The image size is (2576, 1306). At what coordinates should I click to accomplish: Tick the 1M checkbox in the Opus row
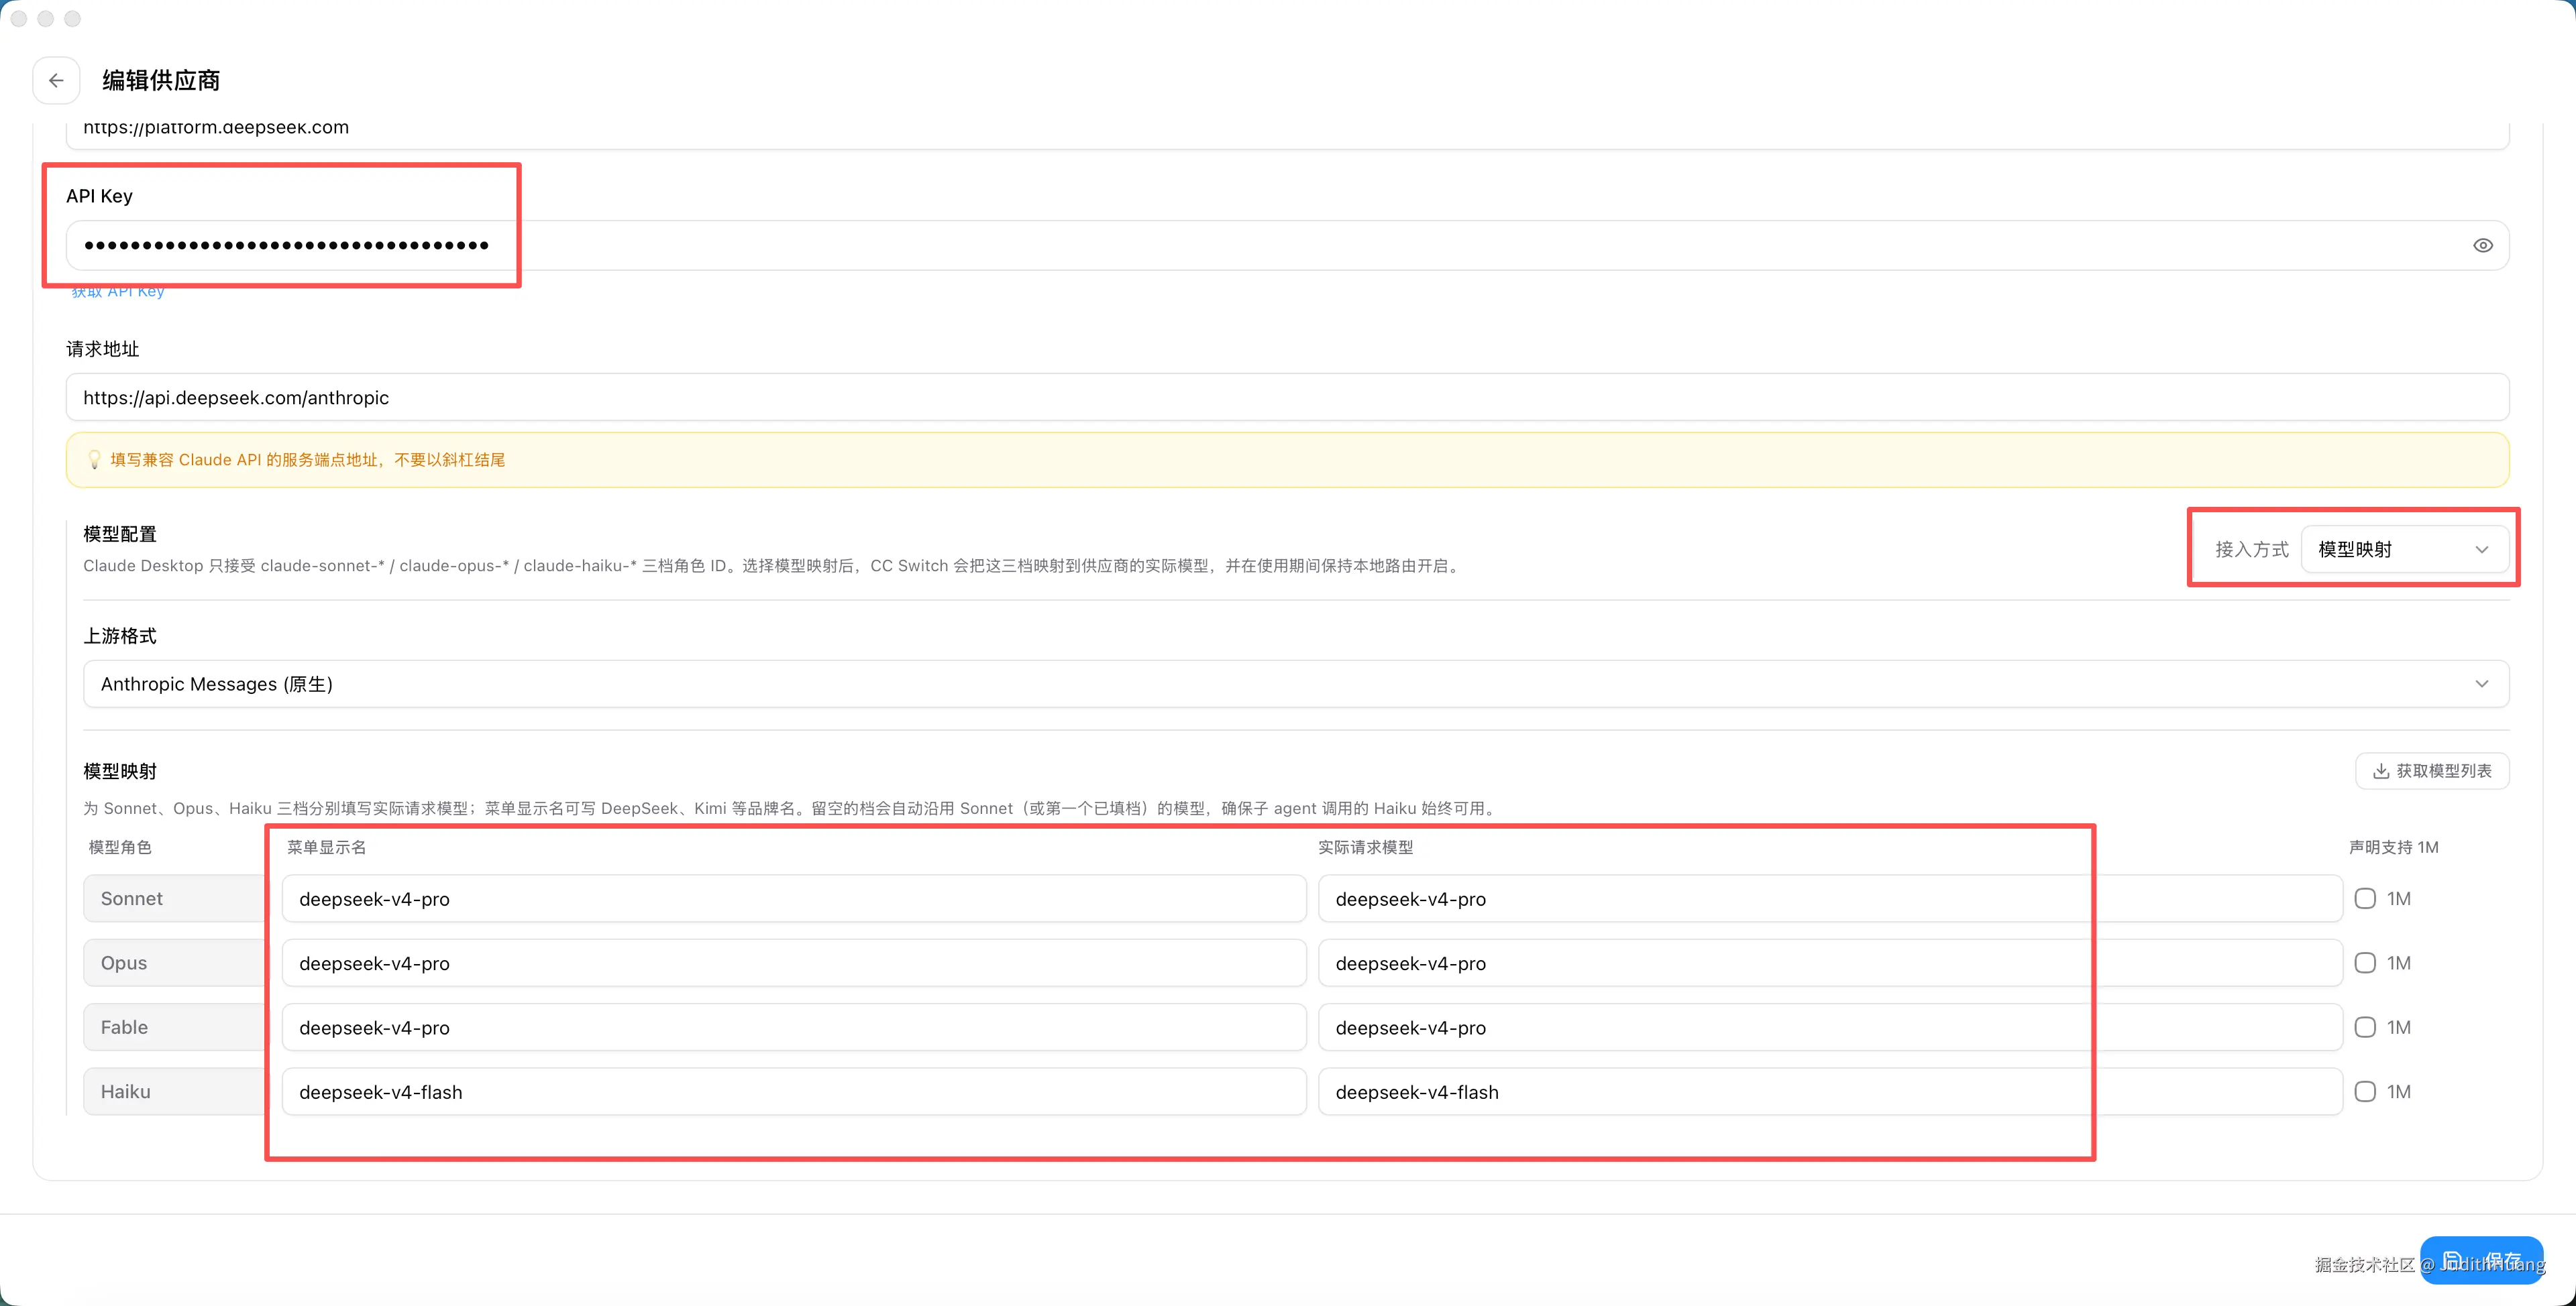coord(2365,962)
